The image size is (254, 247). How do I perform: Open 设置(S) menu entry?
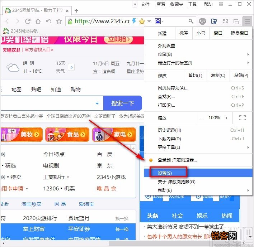pyautogui.click(x=198, y=173)
